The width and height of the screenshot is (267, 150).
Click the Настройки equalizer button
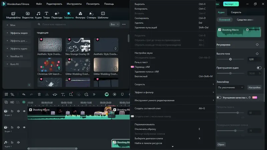click(254, 87)
